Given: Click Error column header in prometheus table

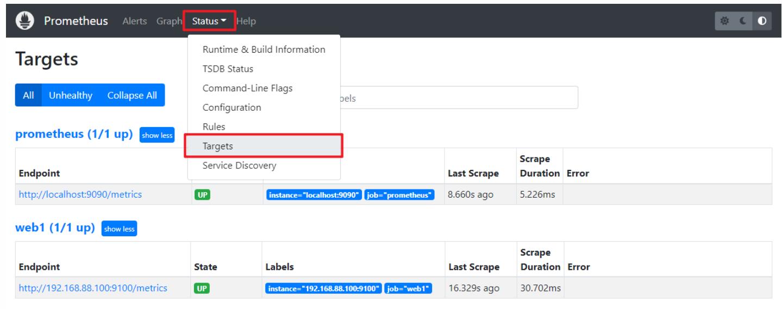Looking at the screenshot, I should click(x=578, y=173).
